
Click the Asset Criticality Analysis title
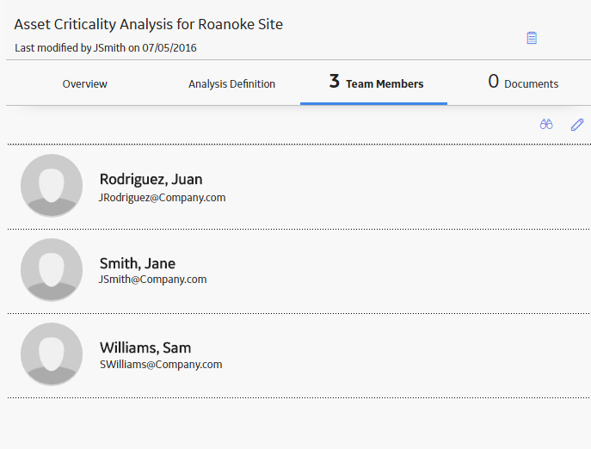tap(149, 24)
